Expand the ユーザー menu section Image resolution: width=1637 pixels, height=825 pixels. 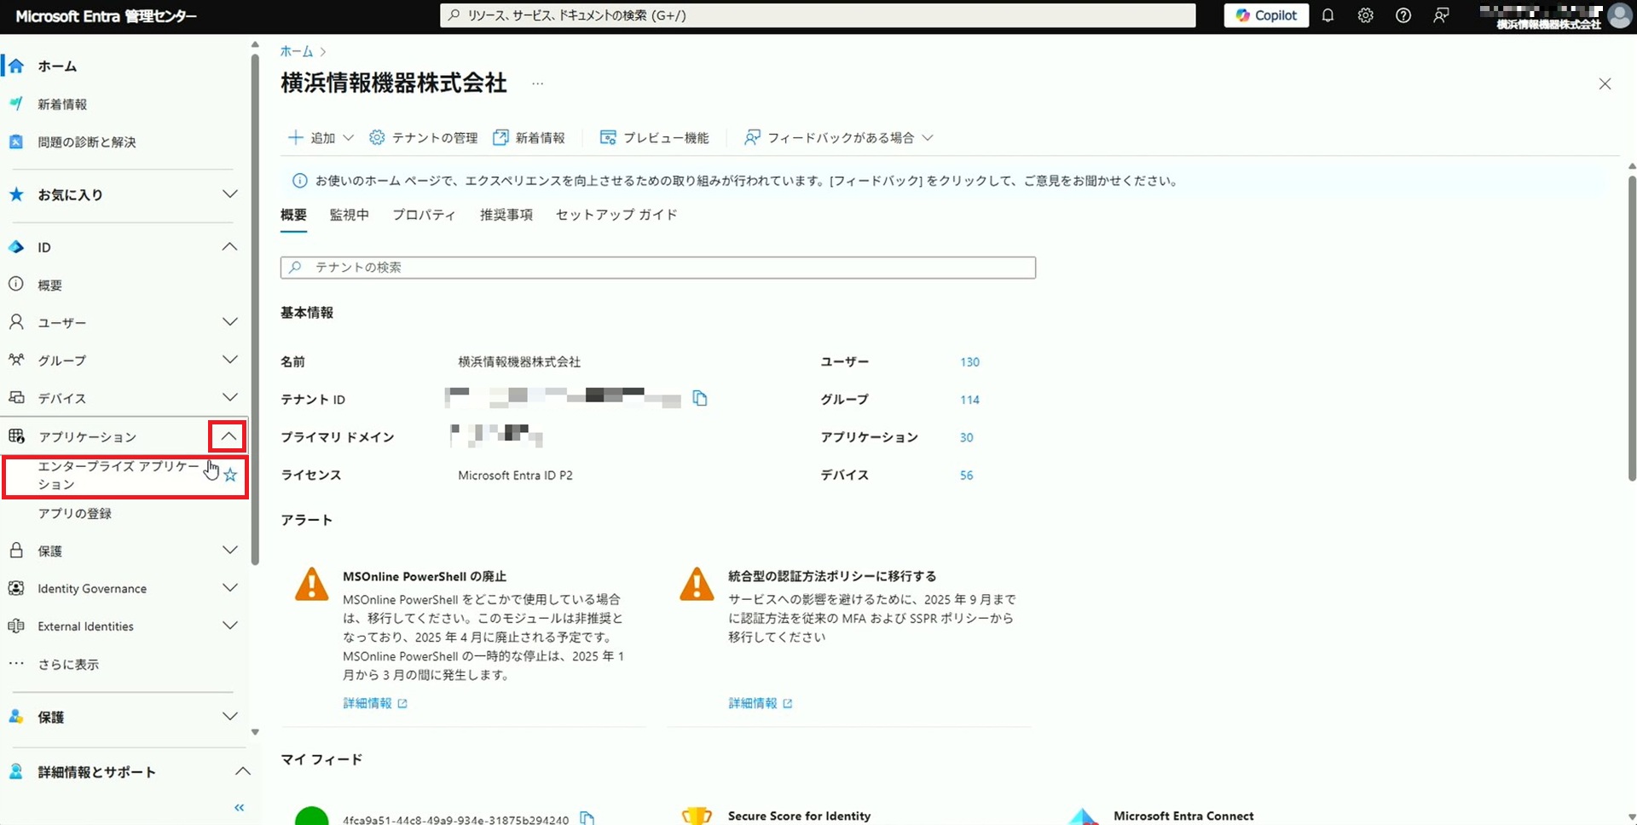coord(229,322)
